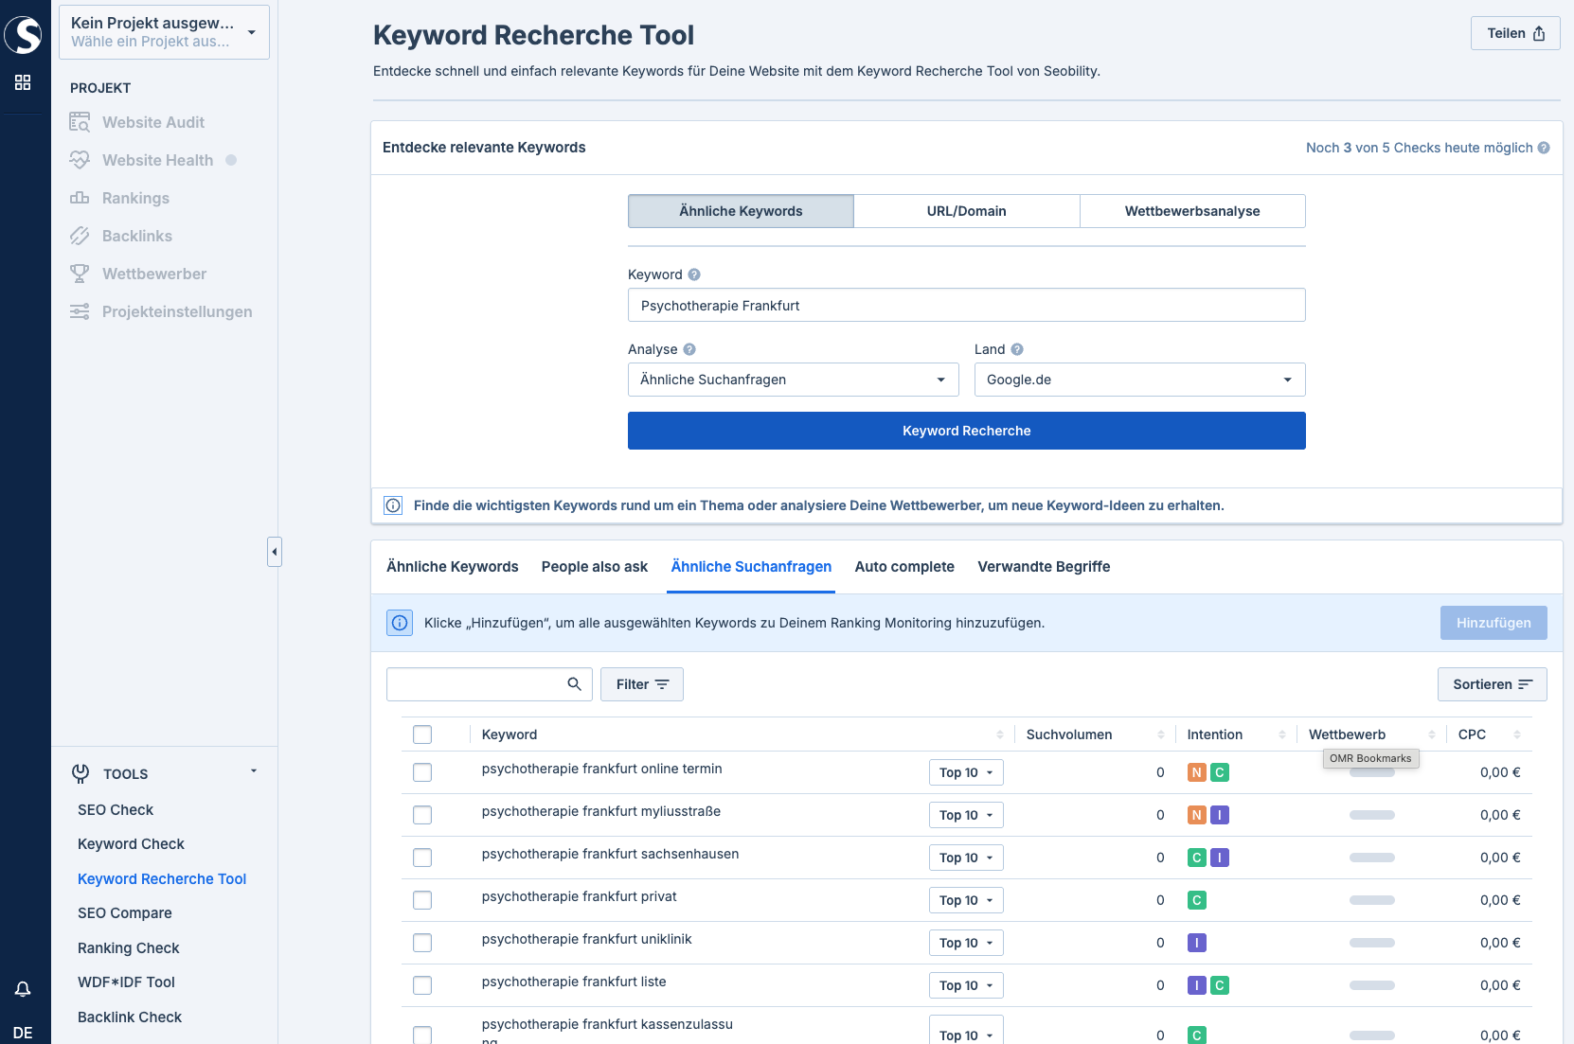Click info icon in the Hinzufügen banner
This screenshot has height=1044, width=1574.
(400, 623)
